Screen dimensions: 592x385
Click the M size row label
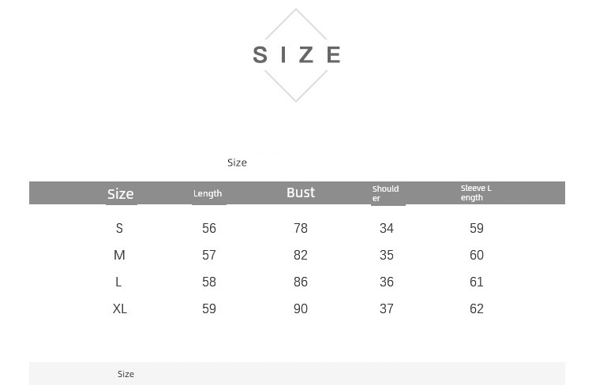pyautogui.click(x=120, y=255)
